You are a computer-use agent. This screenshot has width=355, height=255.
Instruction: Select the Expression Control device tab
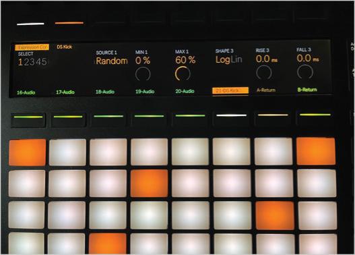coord(32,47)
